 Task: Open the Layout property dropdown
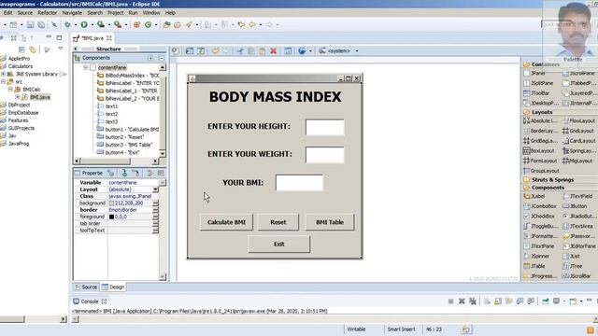point(155,189)
